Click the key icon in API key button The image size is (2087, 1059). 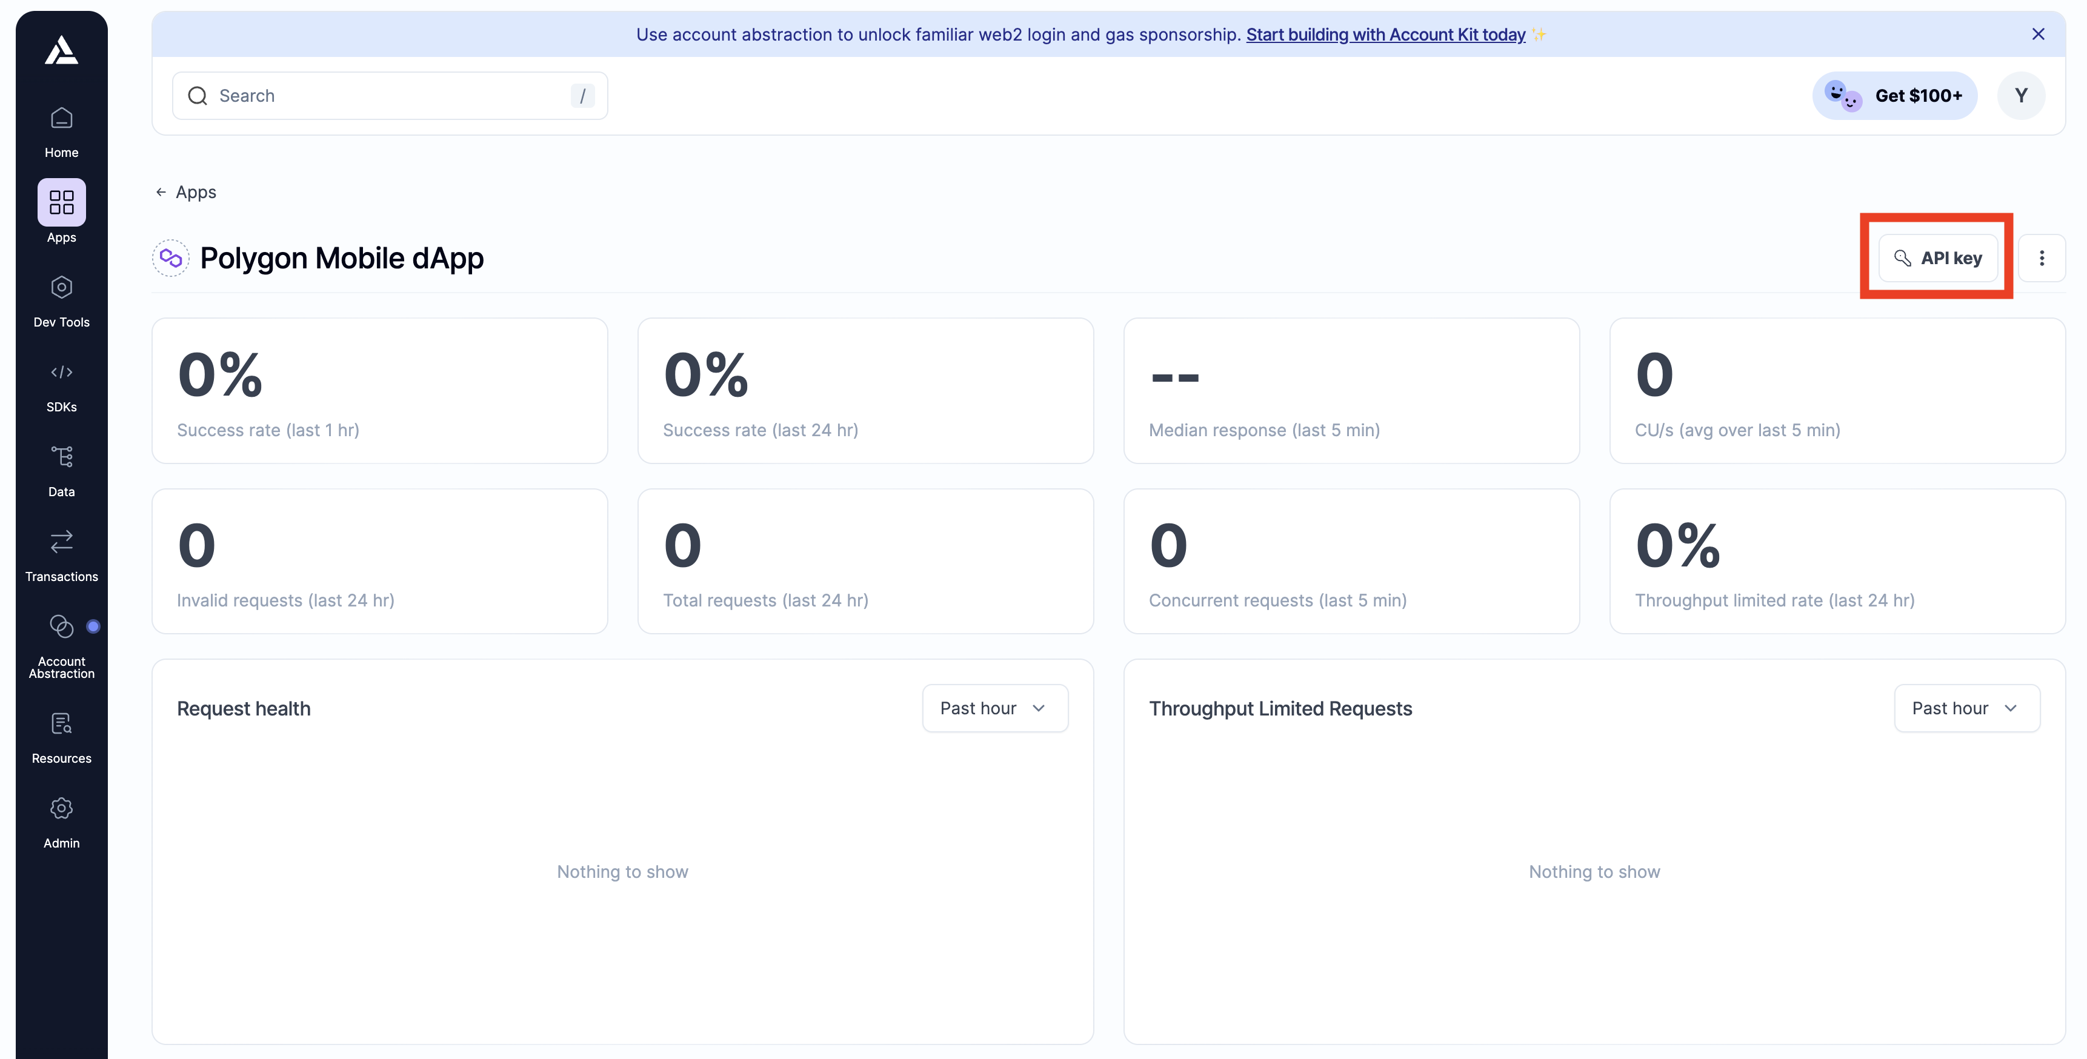point(1902,257)
